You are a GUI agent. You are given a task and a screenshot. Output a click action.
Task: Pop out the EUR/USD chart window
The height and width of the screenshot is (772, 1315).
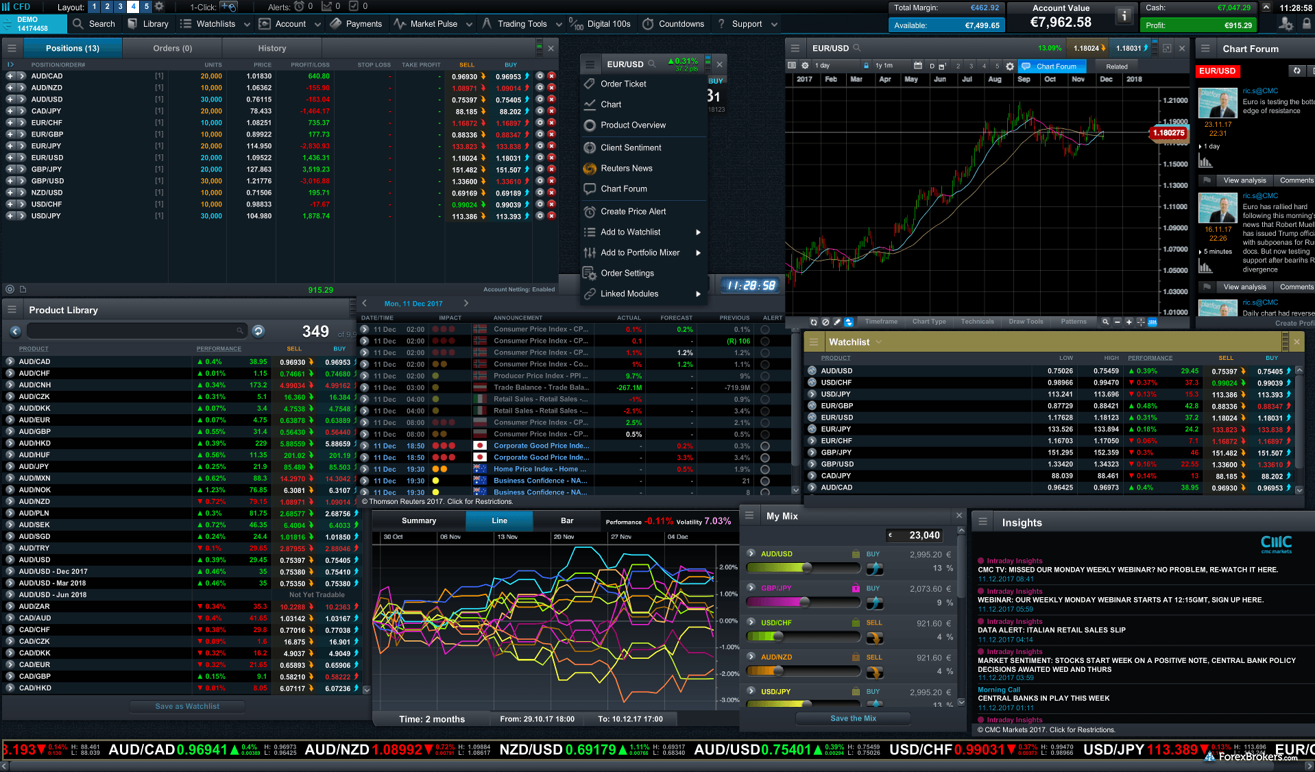tap(1167, 48)
